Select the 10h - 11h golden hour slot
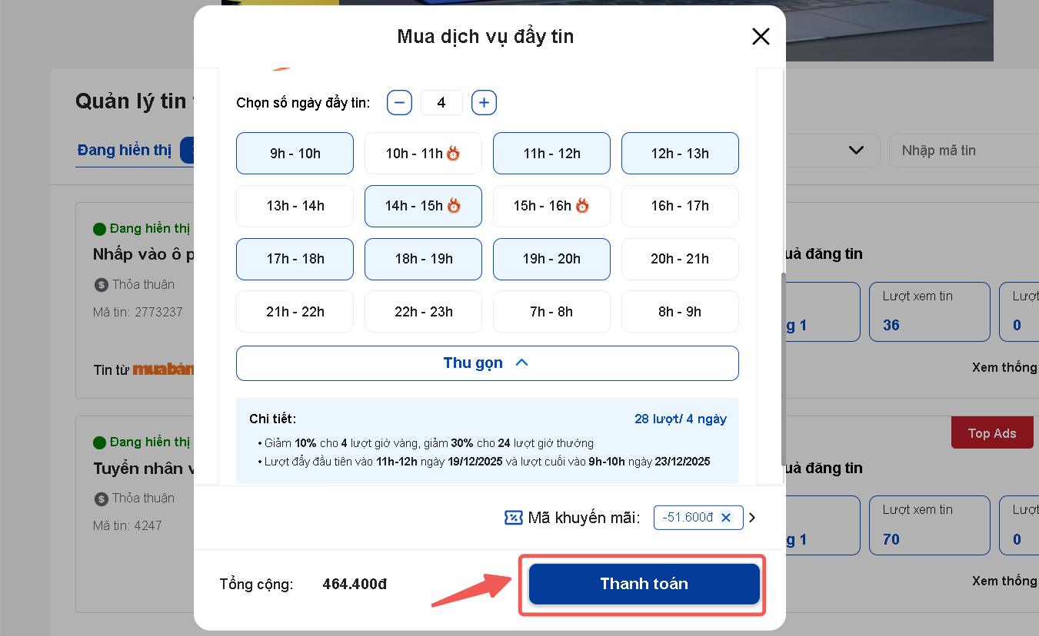 pos(423,154)
